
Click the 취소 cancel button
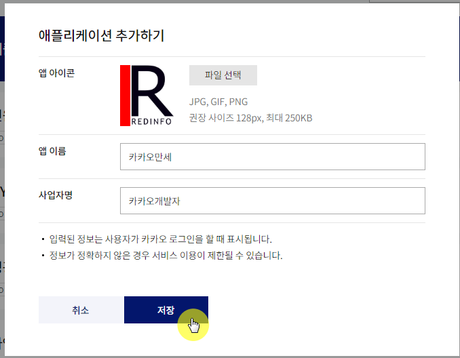pos(81,310)
